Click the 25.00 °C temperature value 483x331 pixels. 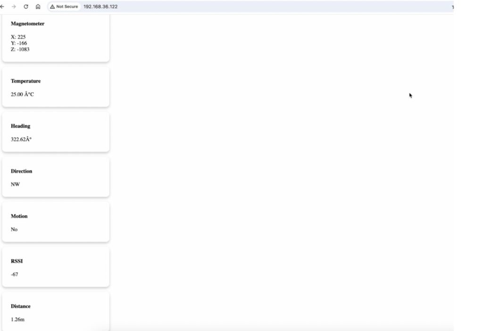(x=22, y=94)
